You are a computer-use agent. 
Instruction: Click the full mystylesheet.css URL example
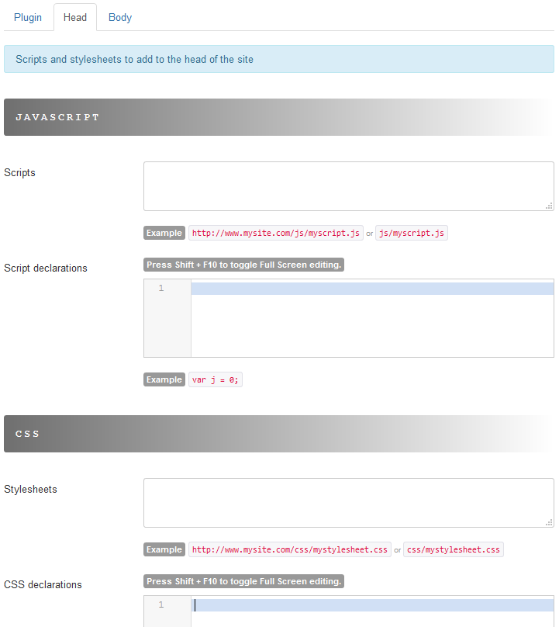click(x=290, y=549)
